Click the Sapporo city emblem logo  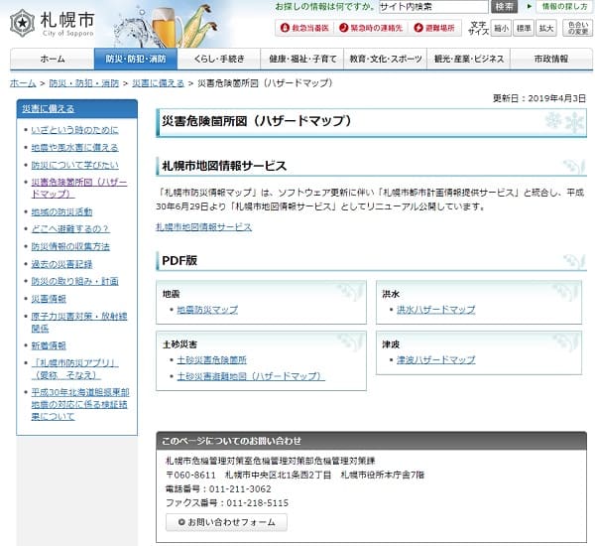(x=22, y=23)
